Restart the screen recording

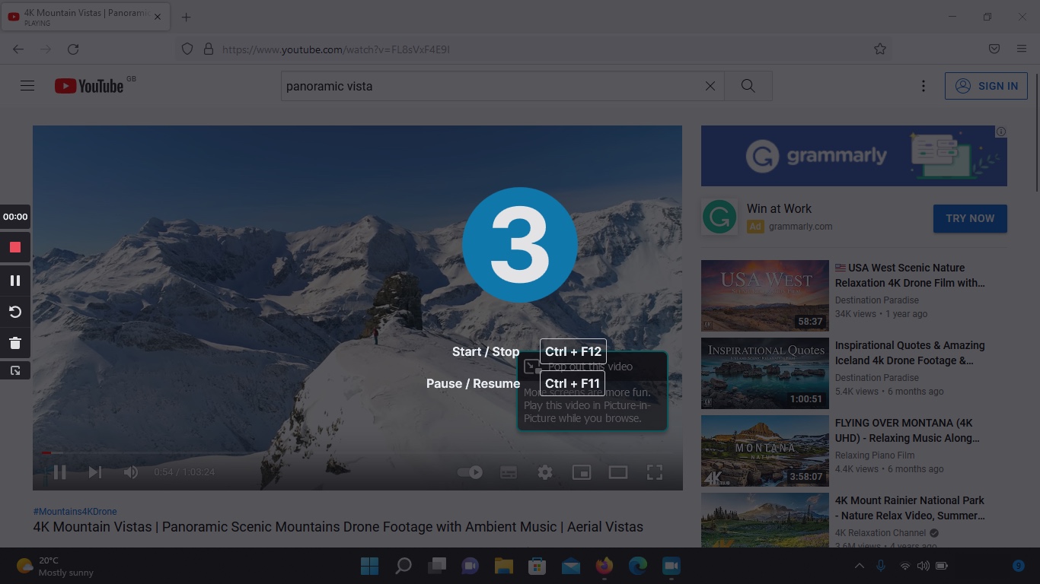[14, 311]
